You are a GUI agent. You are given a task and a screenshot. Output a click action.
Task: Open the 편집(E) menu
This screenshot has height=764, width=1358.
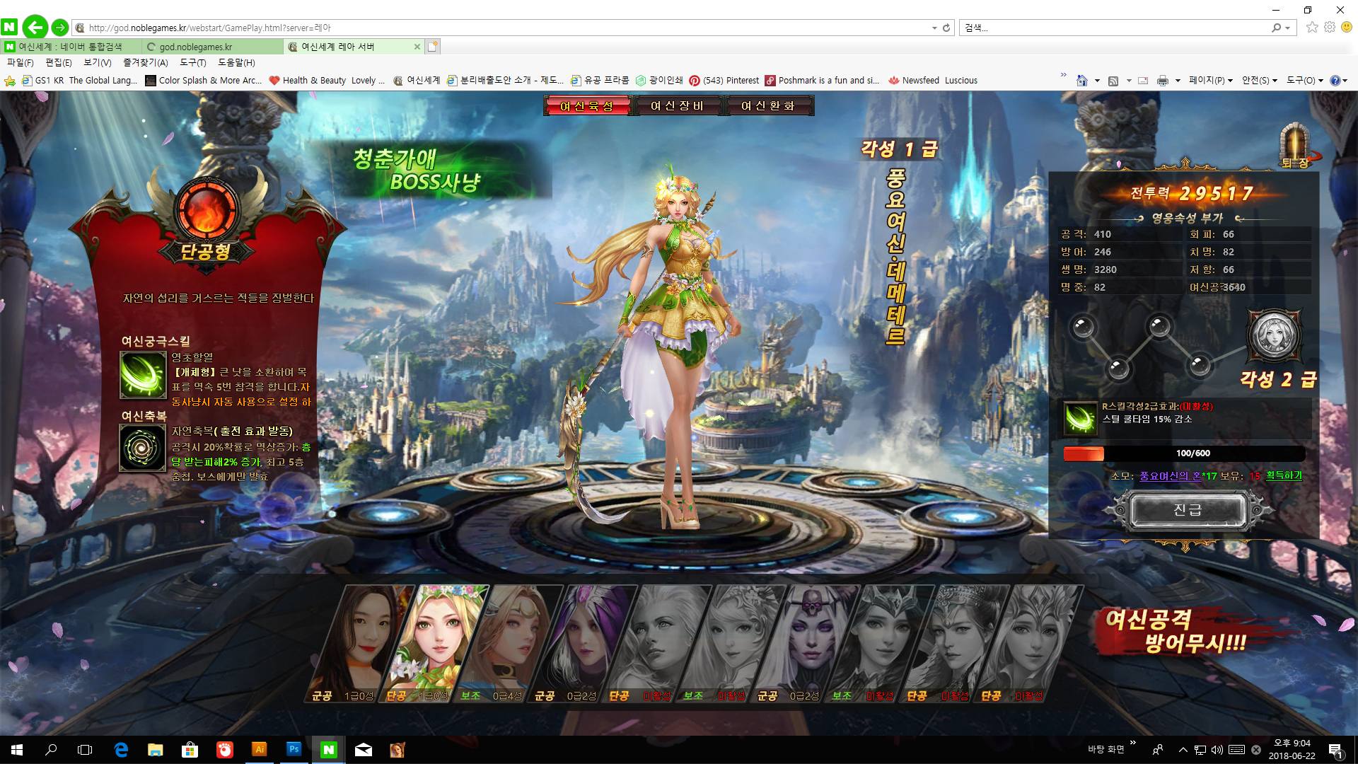click(x=59, y=63)
